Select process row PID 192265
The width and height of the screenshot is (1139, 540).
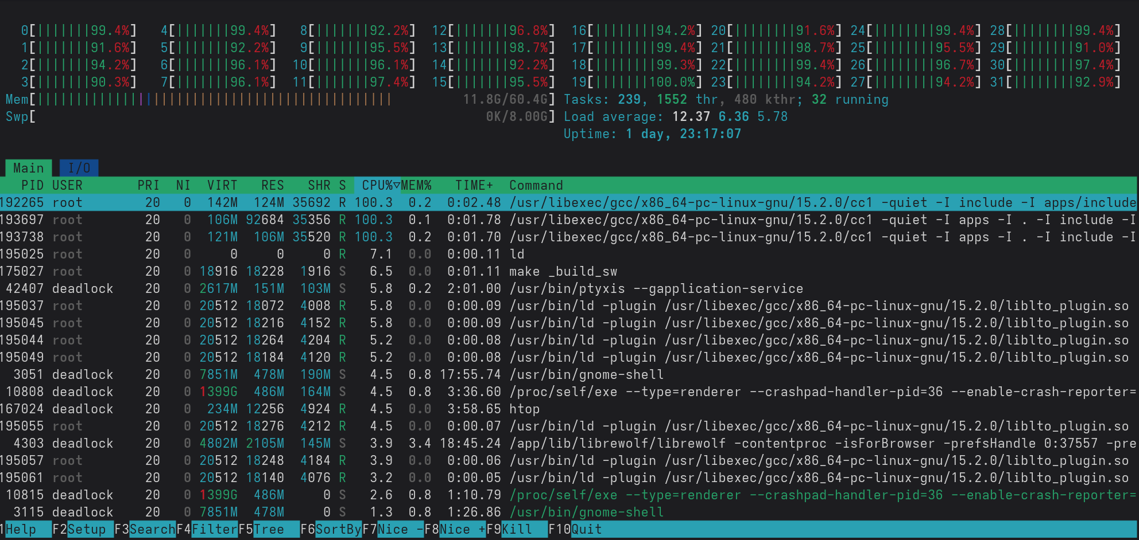coord(568,202)
